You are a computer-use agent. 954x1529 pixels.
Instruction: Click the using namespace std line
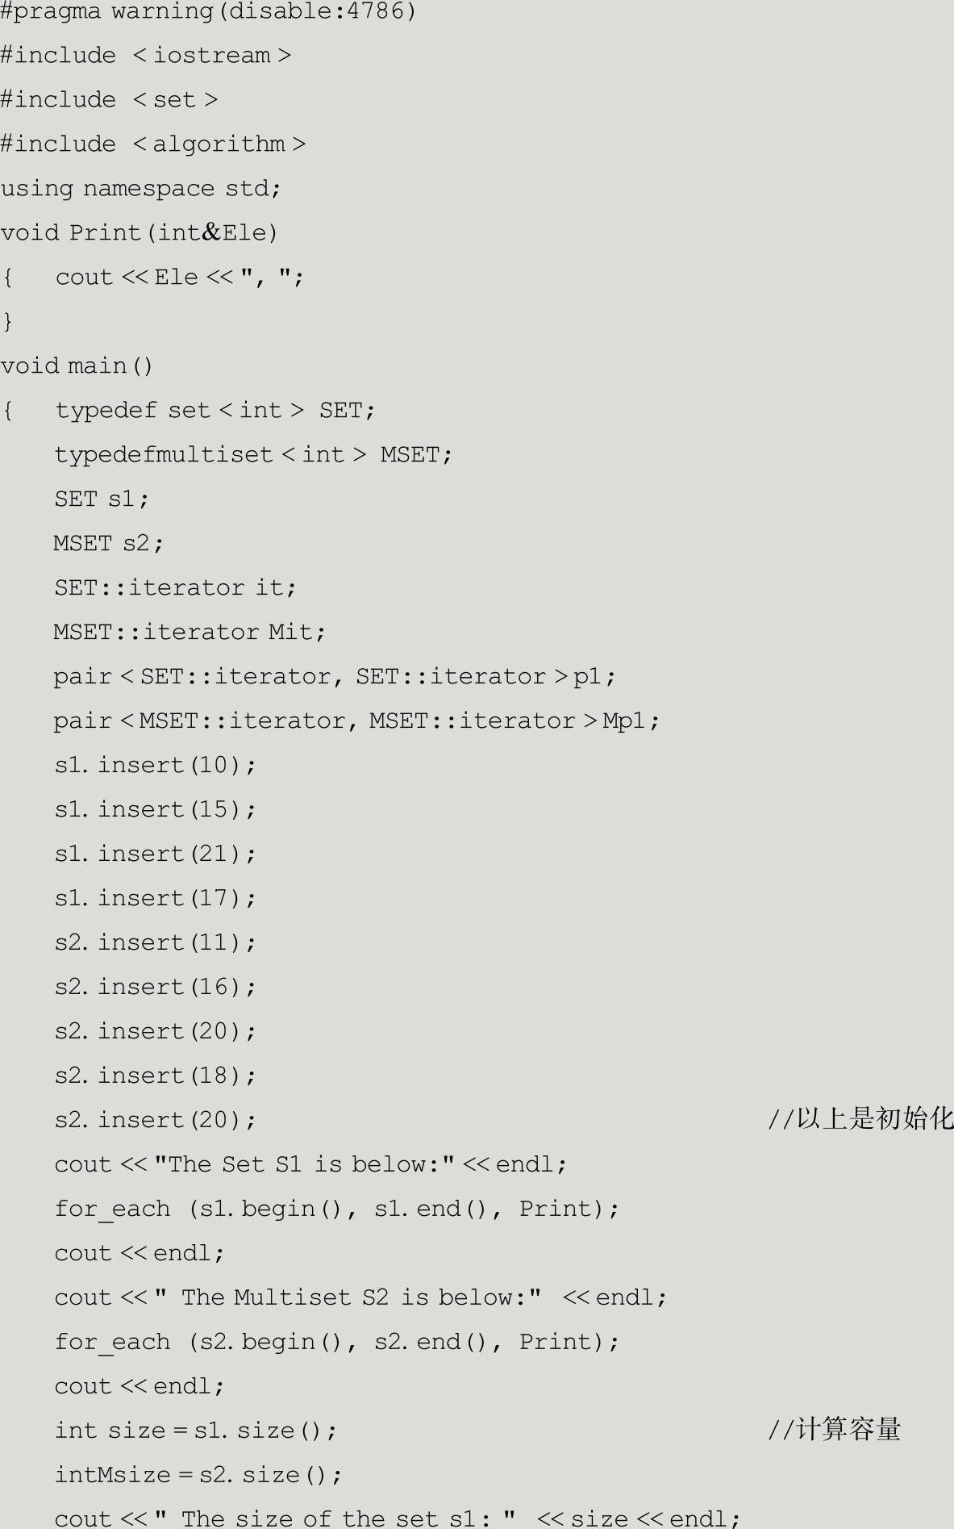coord(141,189)
